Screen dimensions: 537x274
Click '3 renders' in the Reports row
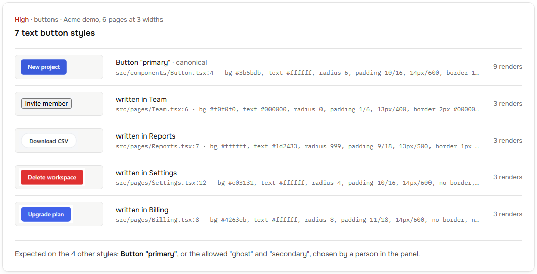tap(508, 141)
